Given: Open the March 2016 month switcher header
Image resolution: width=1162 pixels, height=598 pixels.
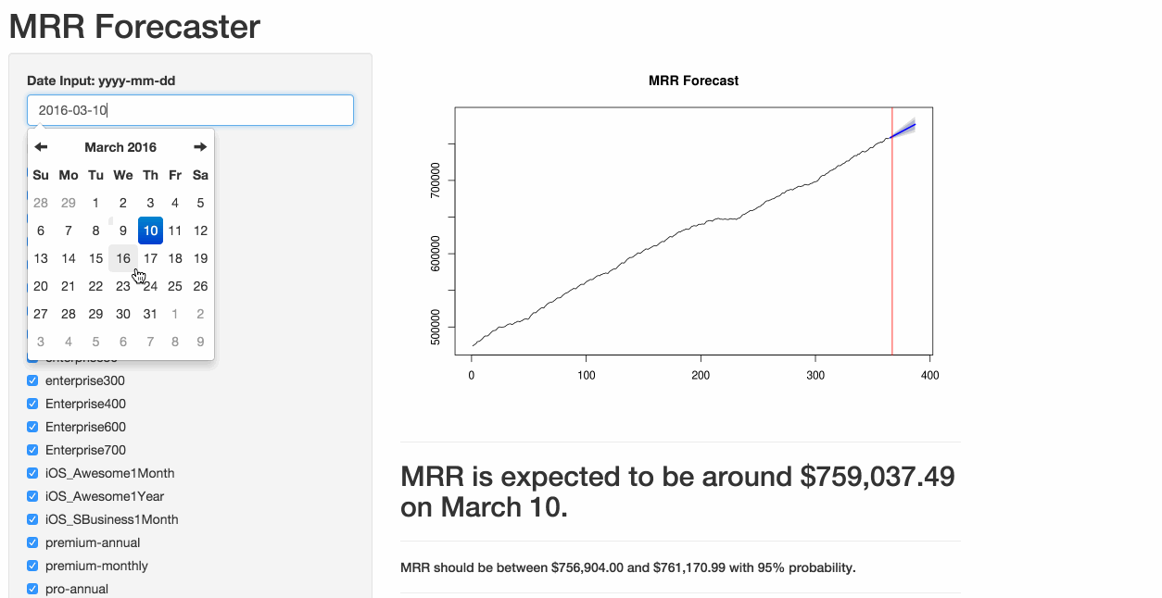Looking at the screenshot, I should (120, 147).
